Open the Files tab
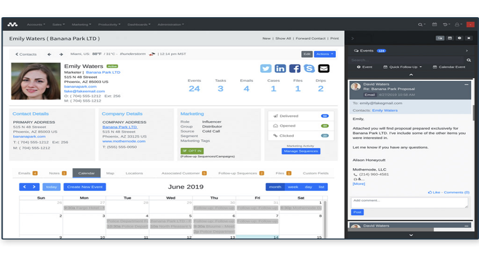Image resolution: width=479 pixels, height=269 pixels. [283, 173]
